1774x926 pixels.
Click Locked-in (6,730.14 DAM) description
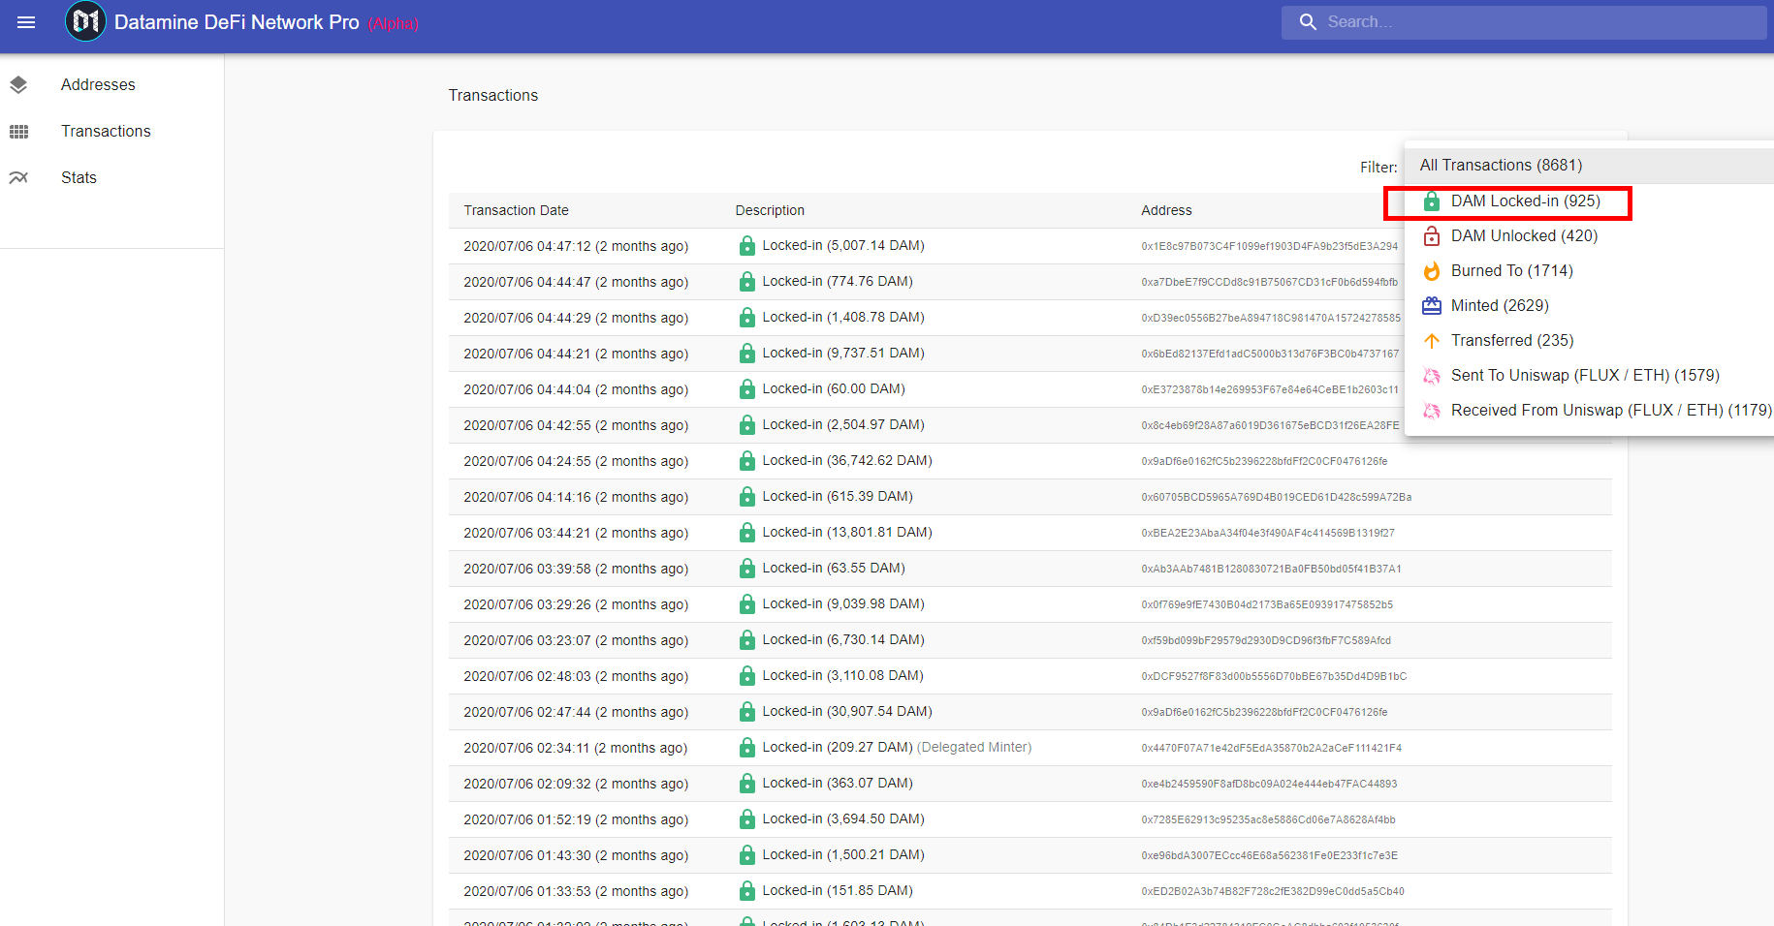click(843, 640)
